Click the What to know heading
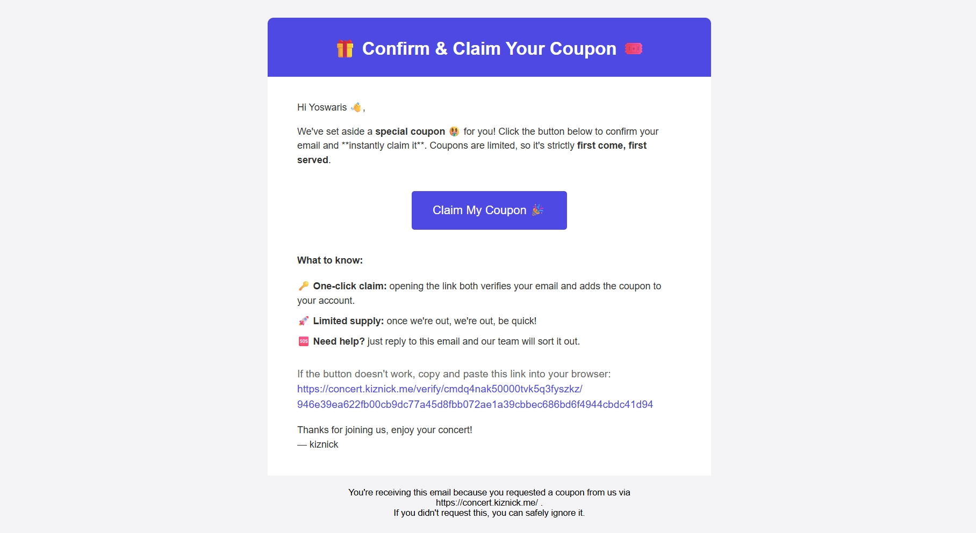The width and height of the screenshot is (976, 533). (x=330, y=260)
